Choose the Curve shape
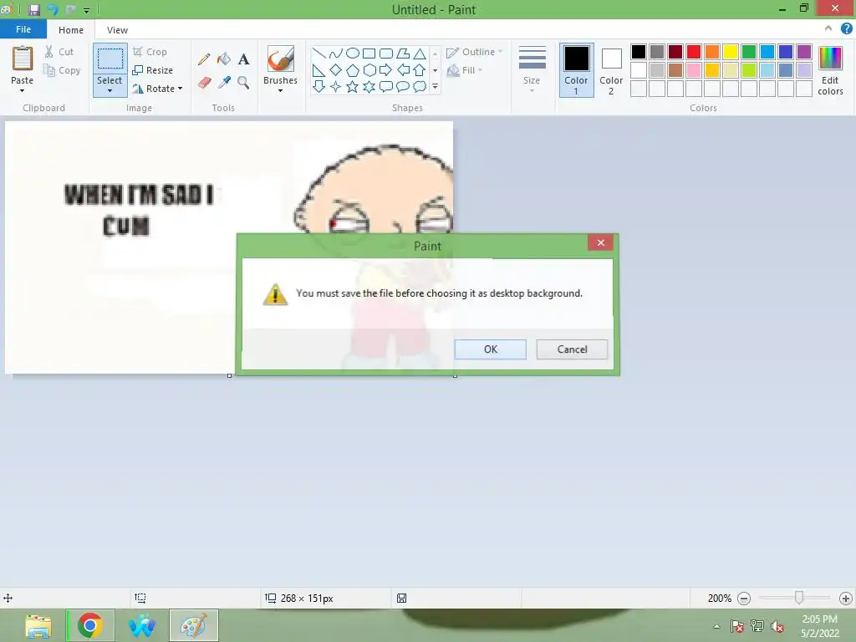 pyautogui.click(x=336, y=53)
